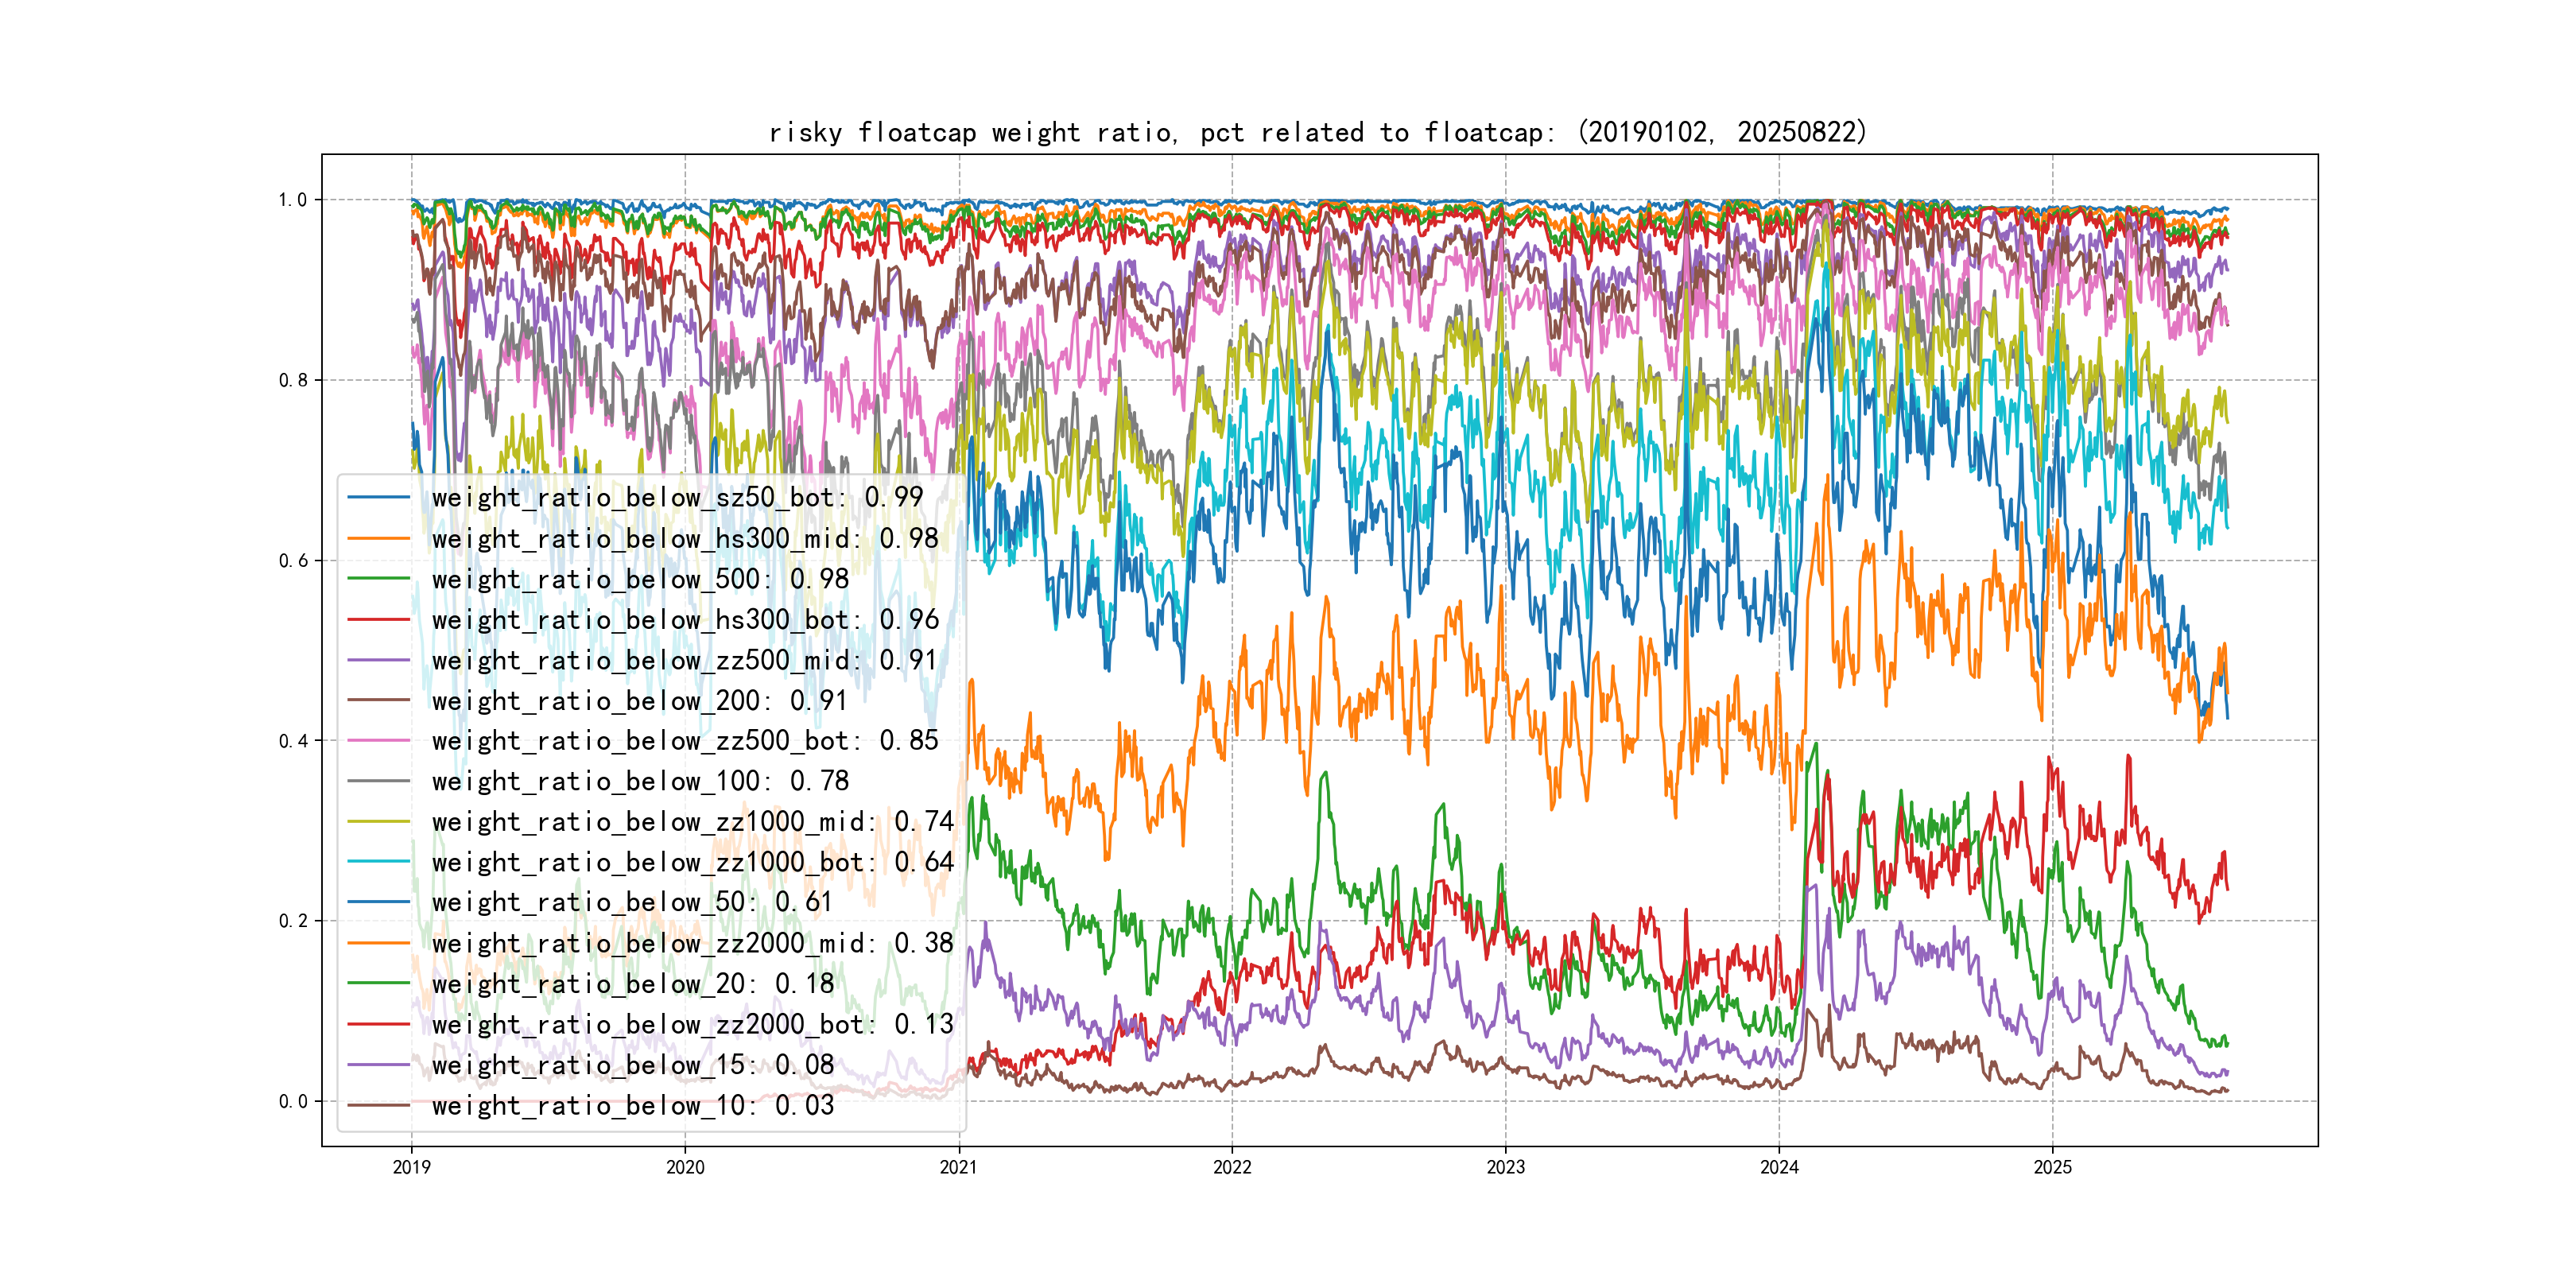
Task: Click the weight_ratio_below_hs300_bot legend label
Action: [685, 620]
